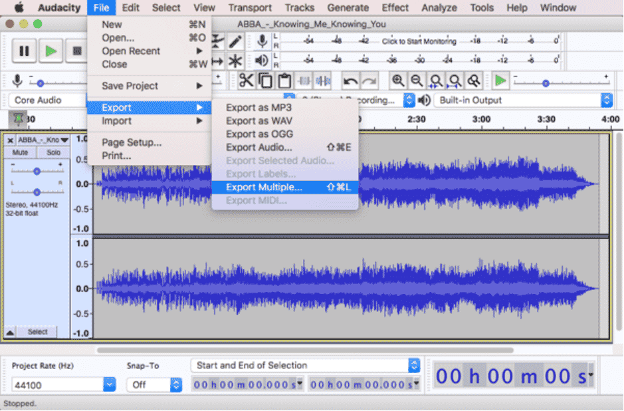Open the Snap-To dropdown
This screenshot has height=411, width=624.
pyautogui.click(x=154, y=384)
